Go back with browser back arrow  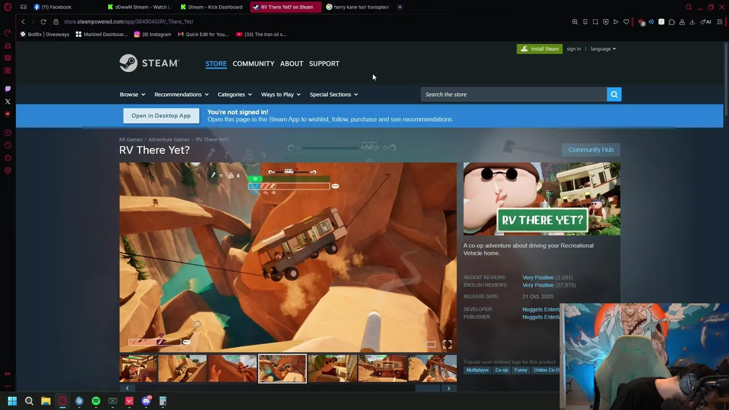click(23, 22)
